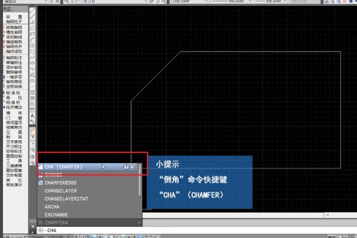Expand the 图层控制 section

[x=14, y=156]
